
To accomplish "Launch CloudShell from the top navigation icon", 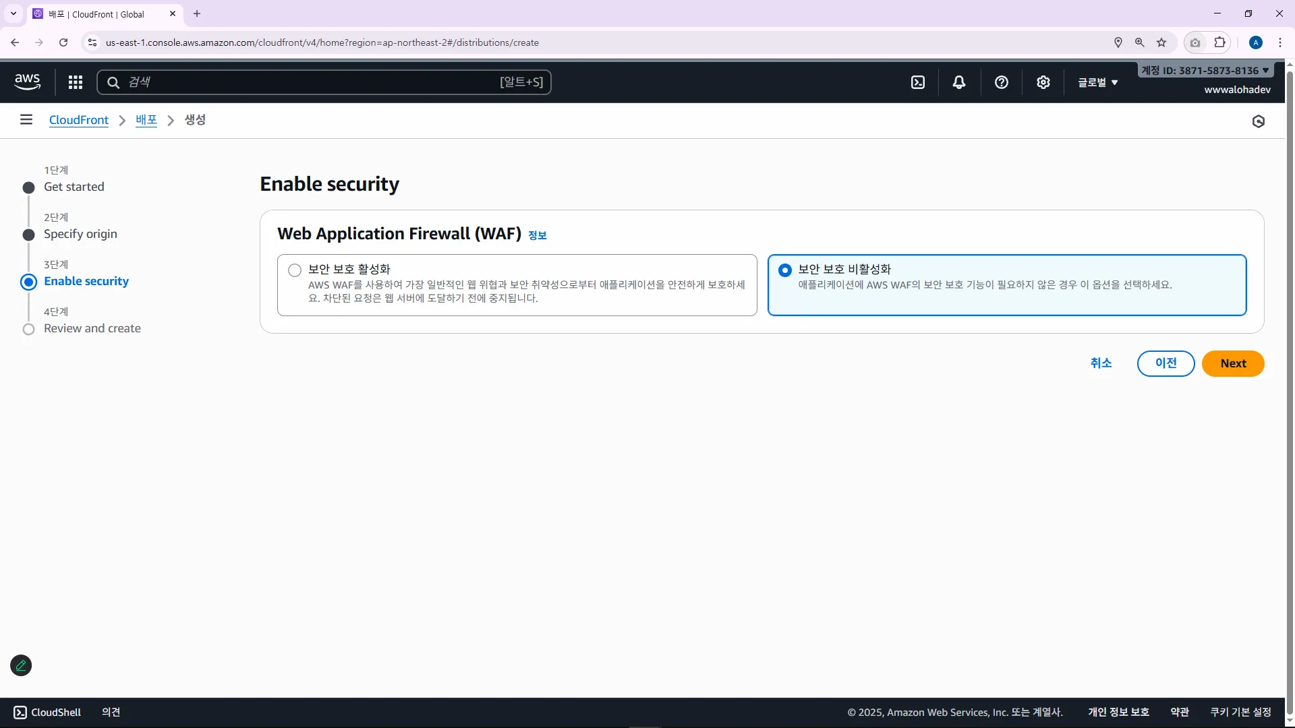I will pos(918,82).
